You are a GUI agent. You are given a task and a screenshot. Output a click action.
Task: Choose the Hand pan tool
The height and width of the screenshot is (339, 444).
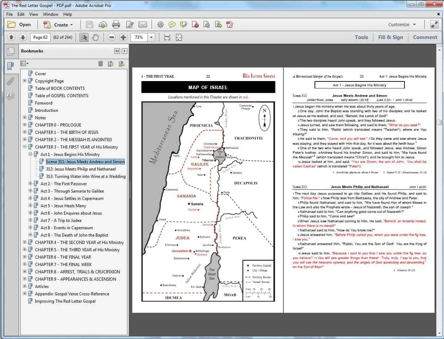coord(95,37)
